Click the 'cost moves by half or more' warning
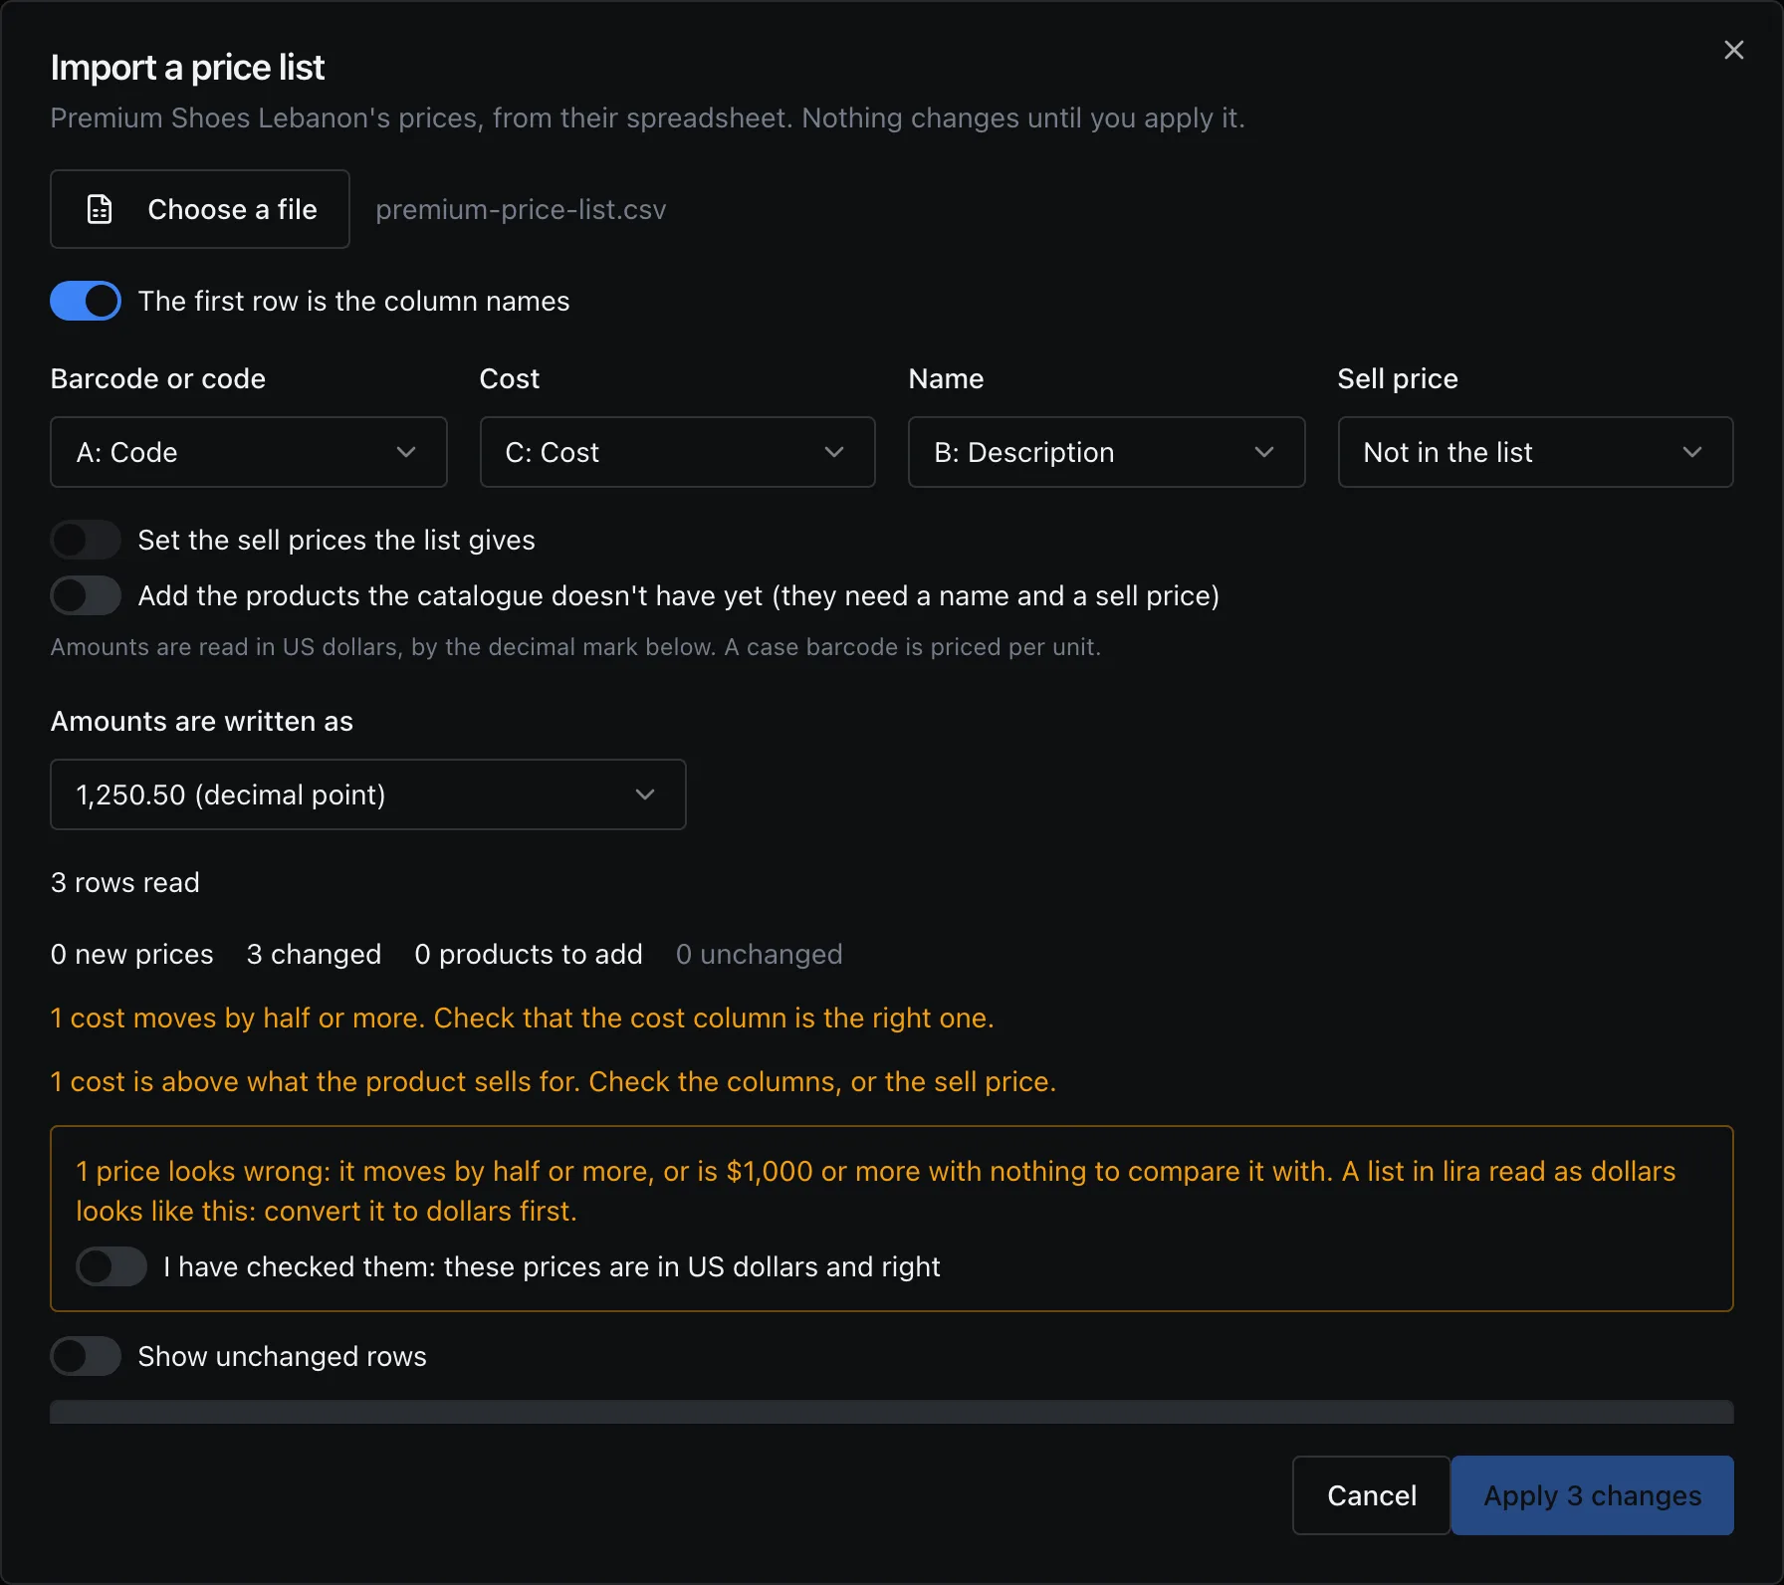 click(x=523, y=1018)
